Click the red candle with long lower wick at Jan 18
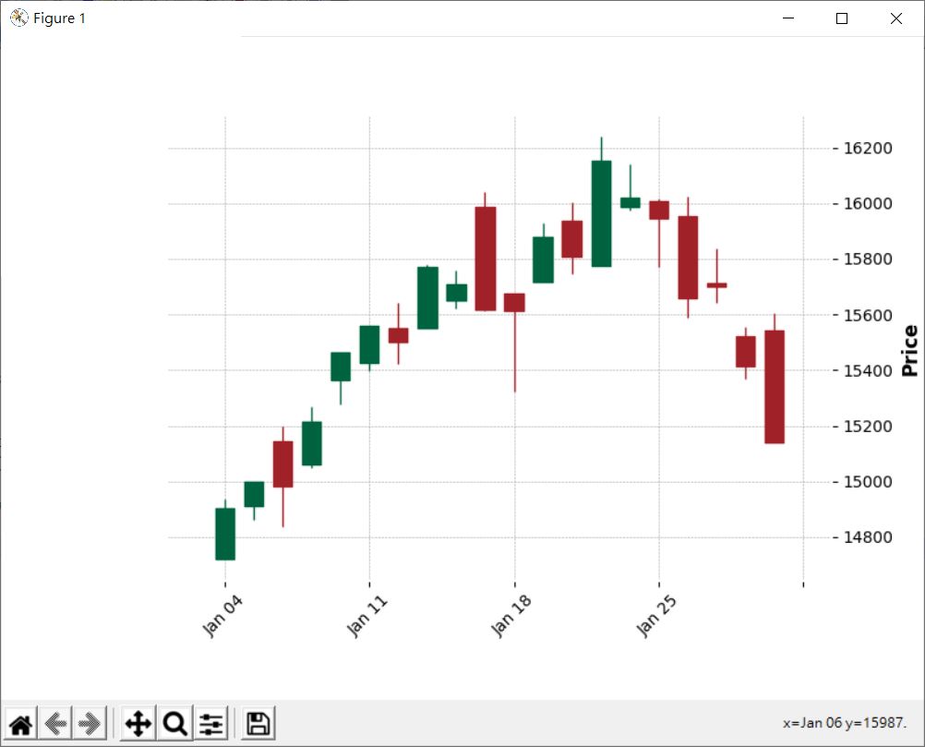This screenshot has height=747, width=925. [x=514, y=303]
